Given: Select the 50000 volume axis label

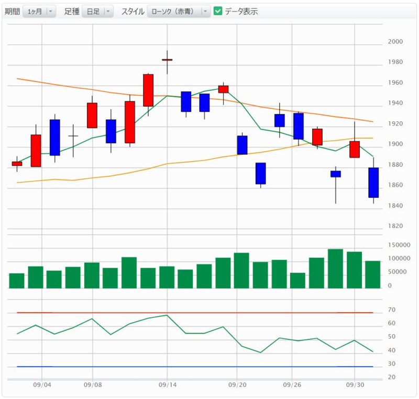Looking at the screenshot, I should tap(397, 272).
